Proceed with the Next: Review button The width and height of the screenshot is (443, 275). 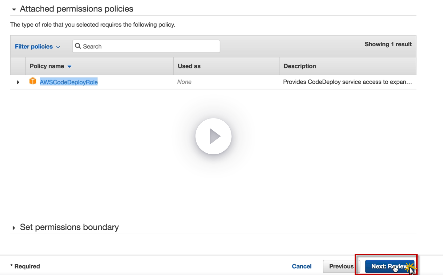click(389, 267)
